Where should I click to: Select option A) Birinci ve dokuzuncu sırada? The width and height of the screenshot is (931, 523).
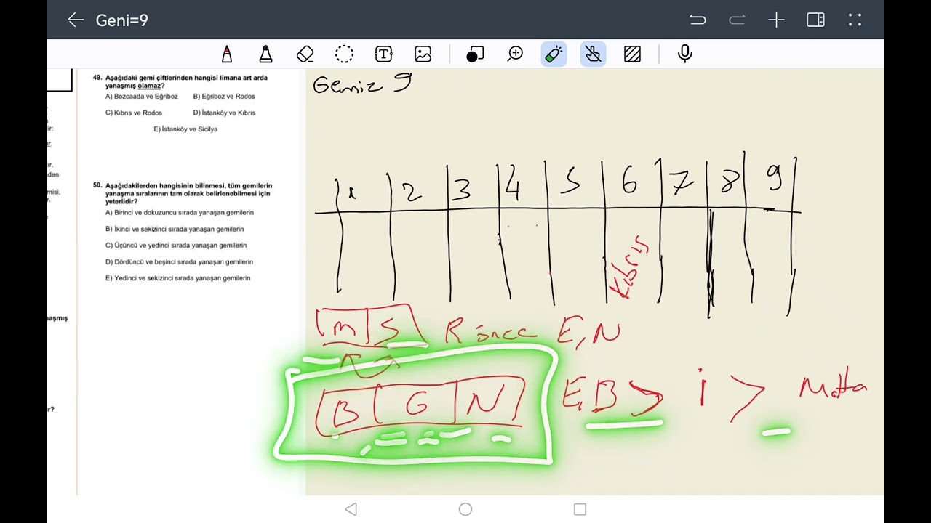point(180,213)
